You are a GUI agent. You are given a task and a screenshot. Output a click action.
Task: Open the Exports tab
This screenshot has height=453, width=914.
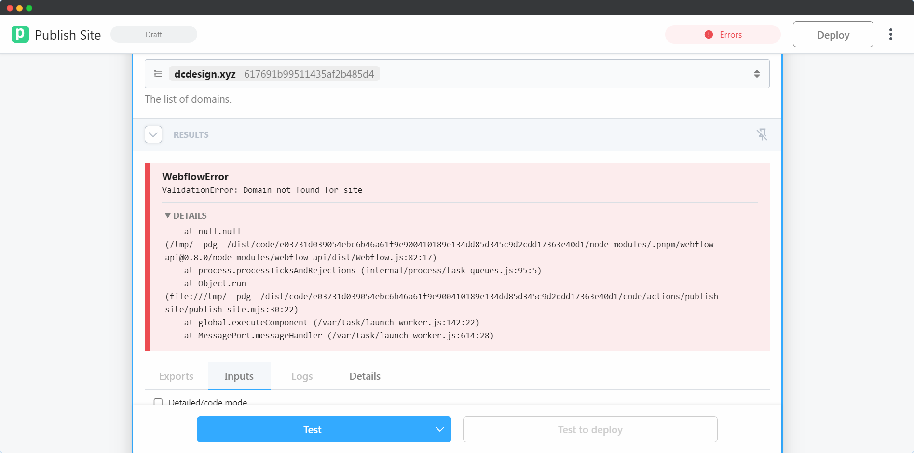tap(176, 376)
